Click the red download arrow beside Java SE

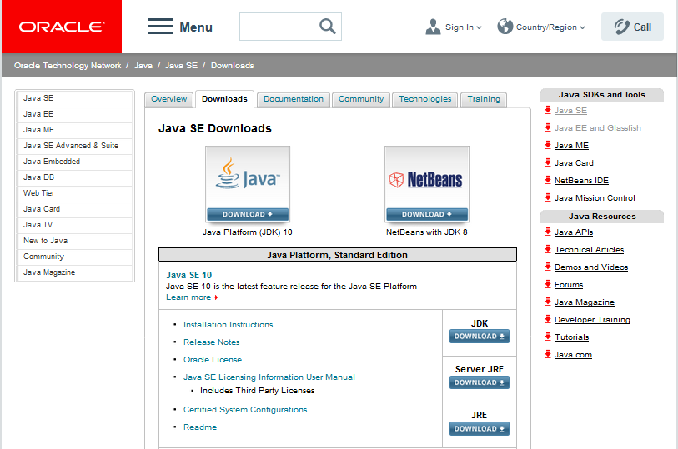click(548, 110)
